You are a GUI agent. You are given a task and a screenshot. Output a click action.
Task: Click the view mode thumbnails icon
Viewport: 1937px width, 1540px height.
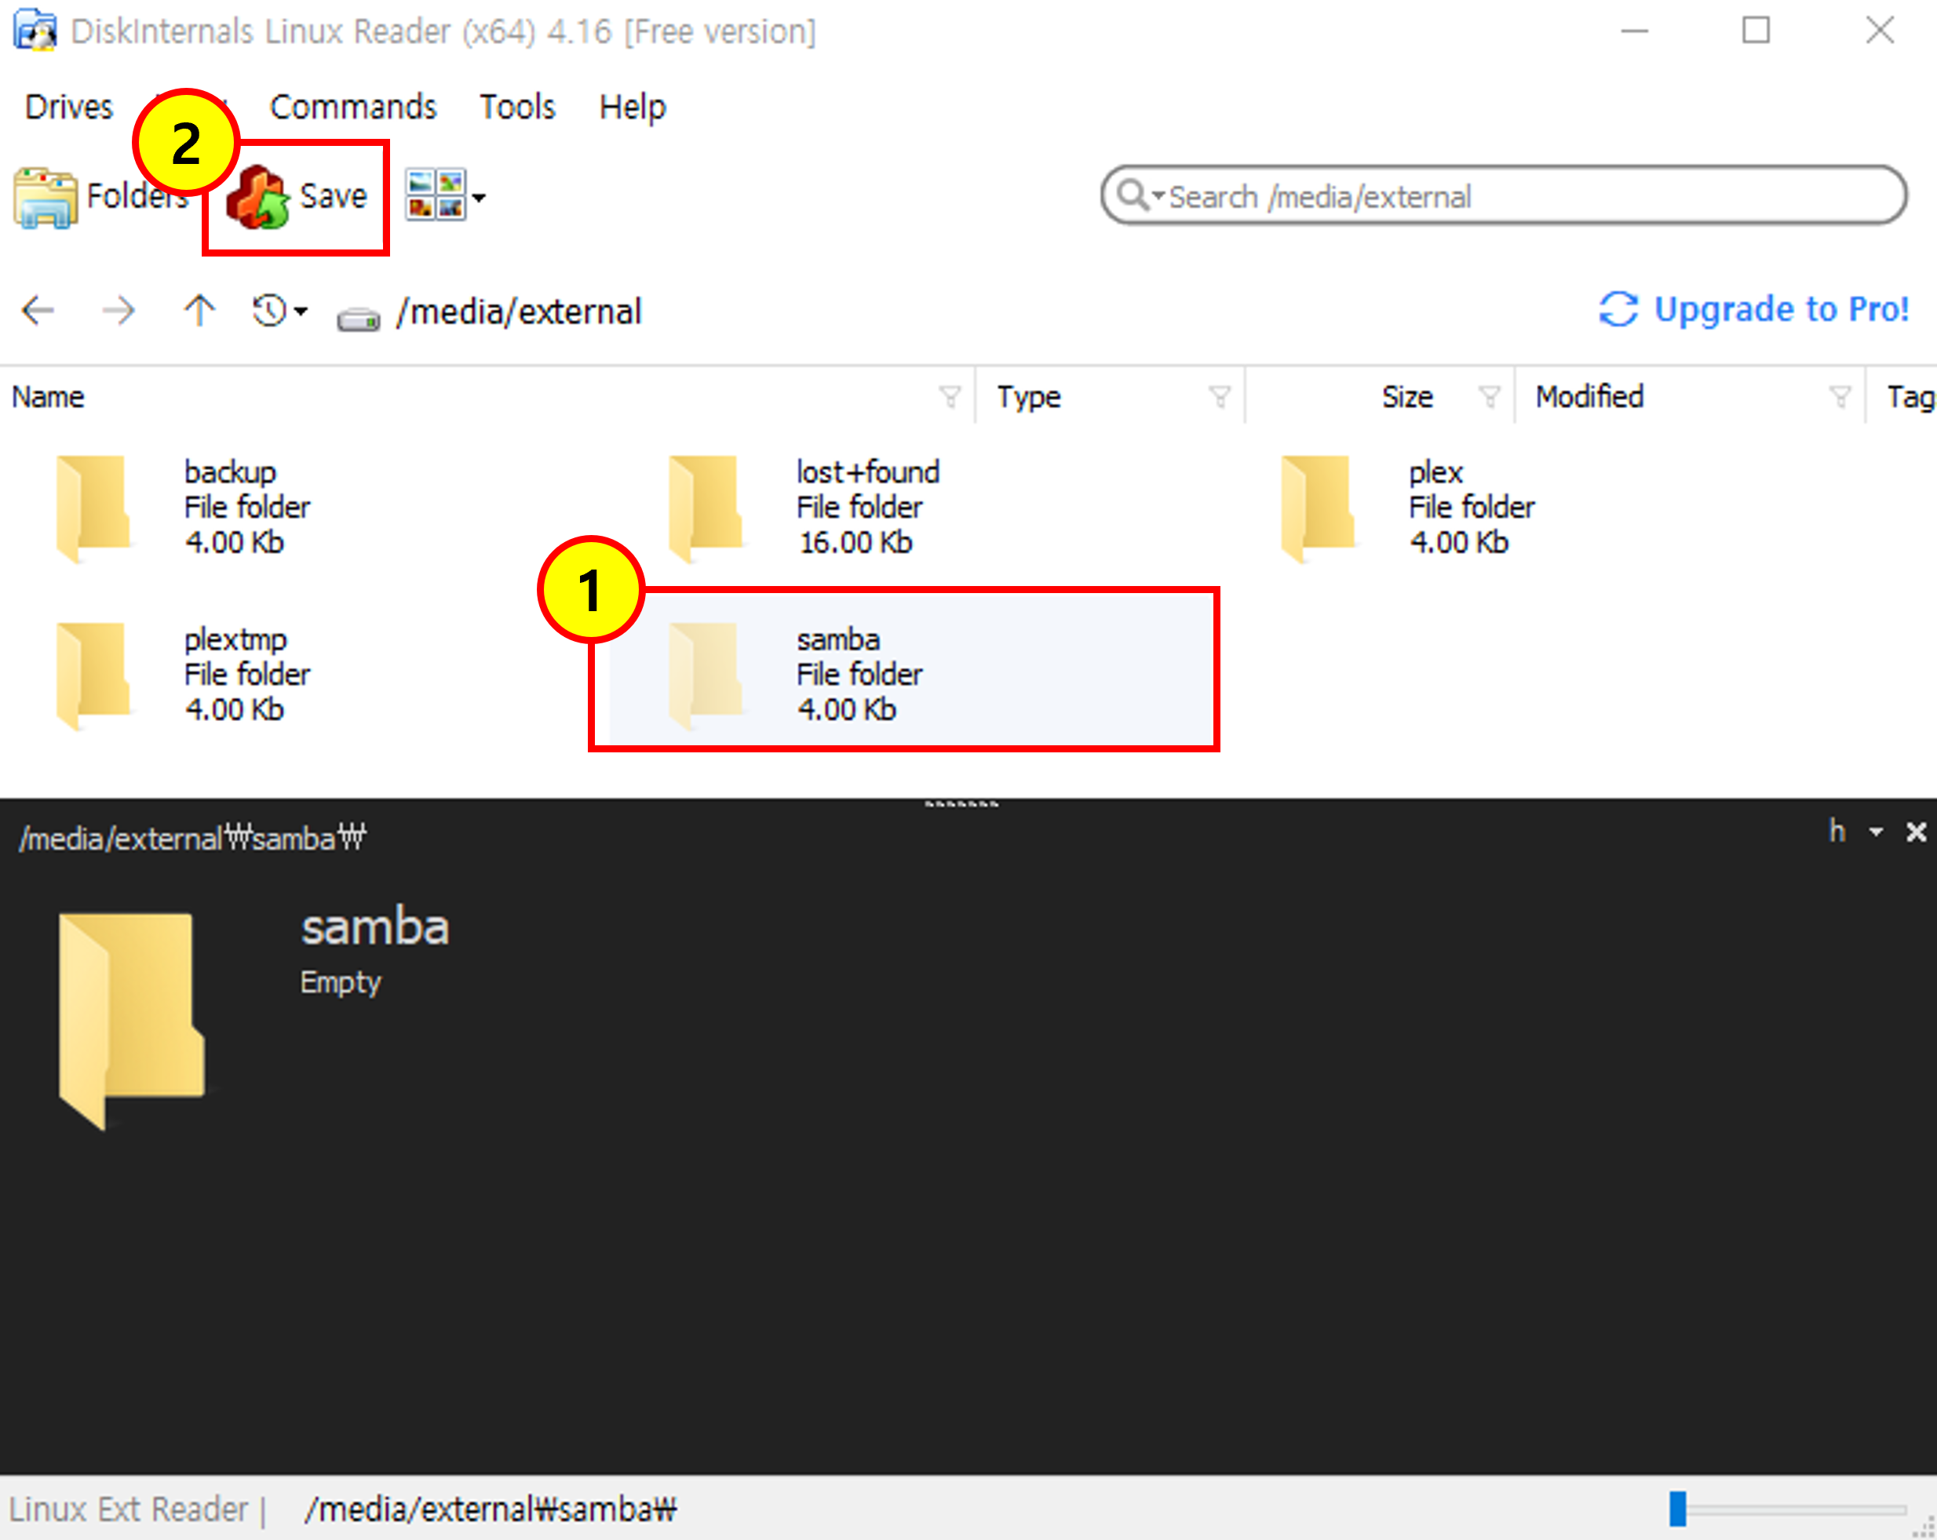coord(436,195)
